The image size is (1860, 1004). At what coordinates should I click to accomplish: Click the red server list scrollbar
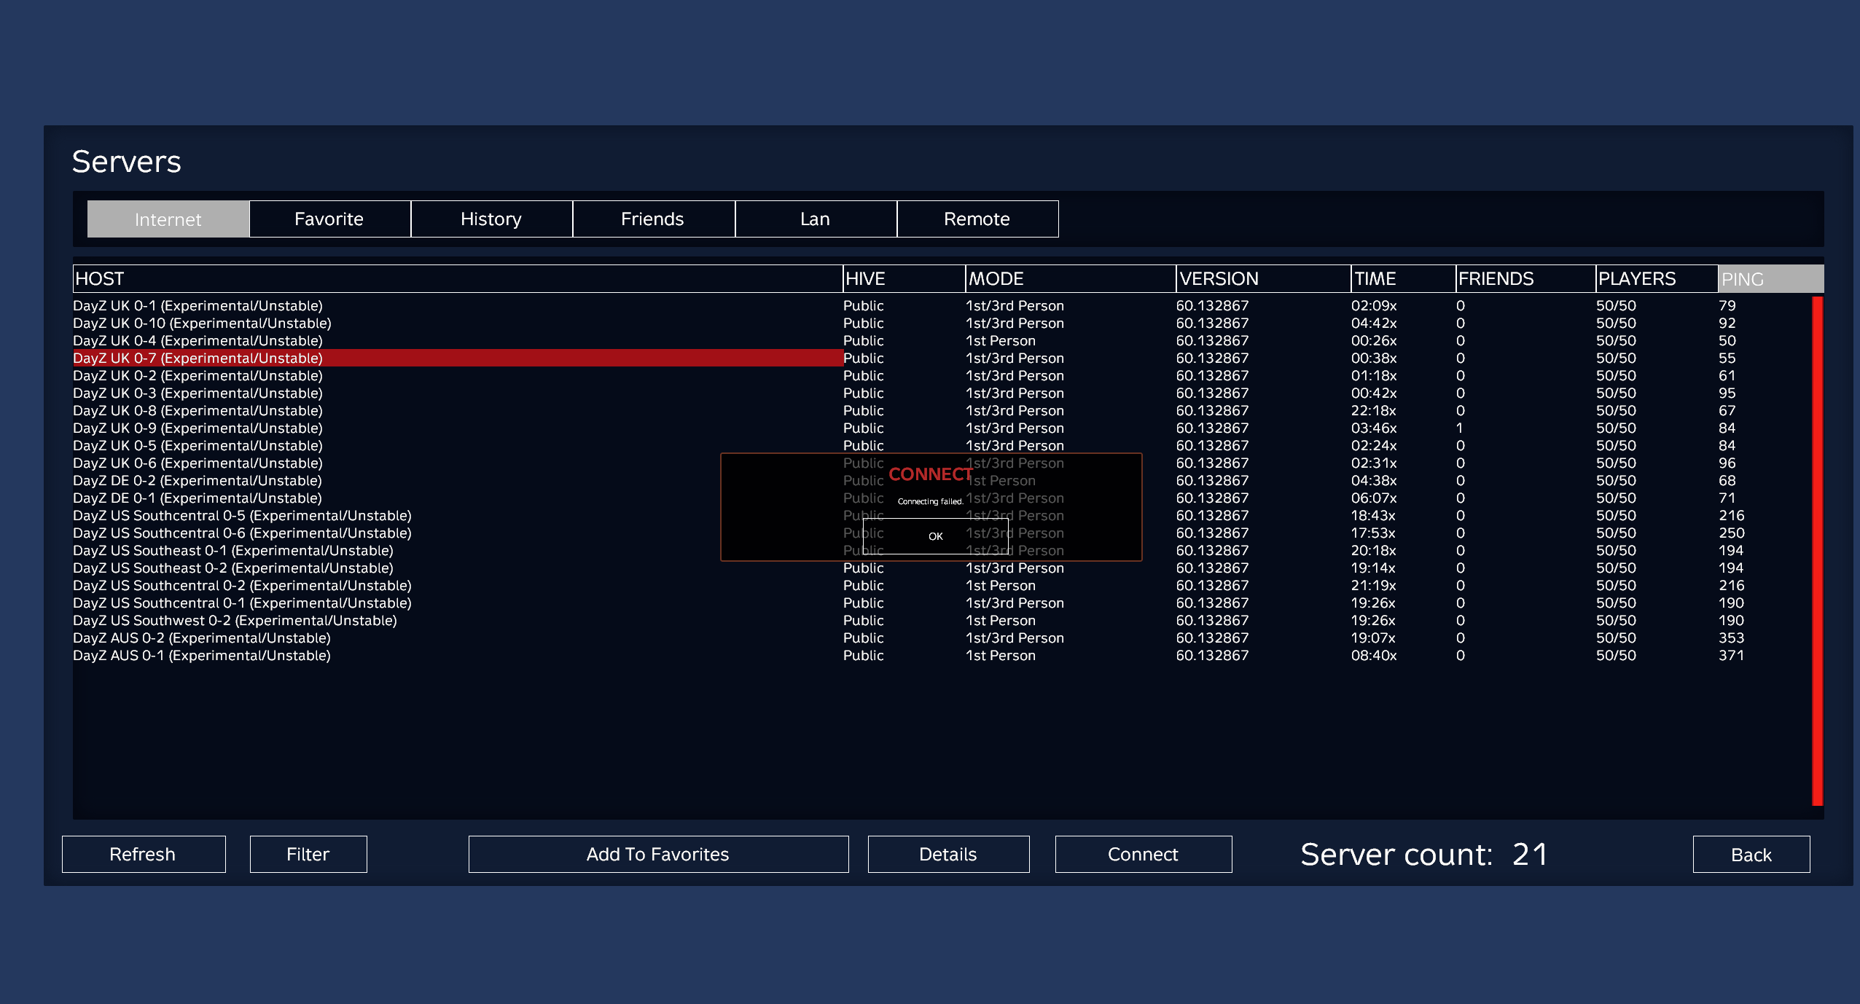pos(1818,551)
